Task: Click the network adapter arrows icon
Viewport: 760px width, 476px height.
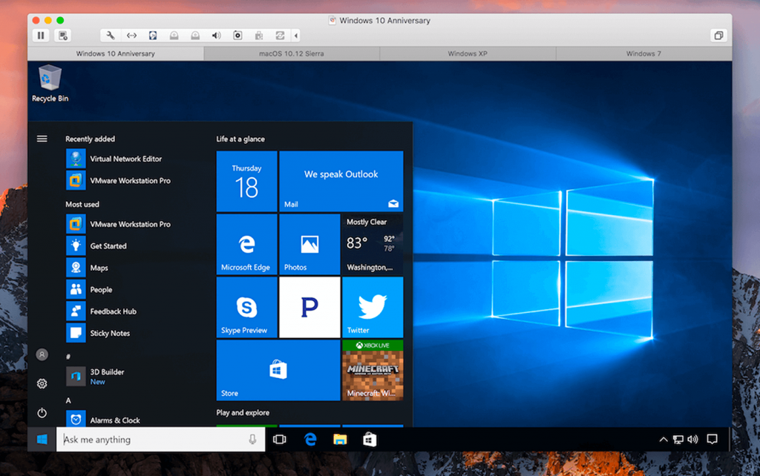Action: click(x=131, y=36)
